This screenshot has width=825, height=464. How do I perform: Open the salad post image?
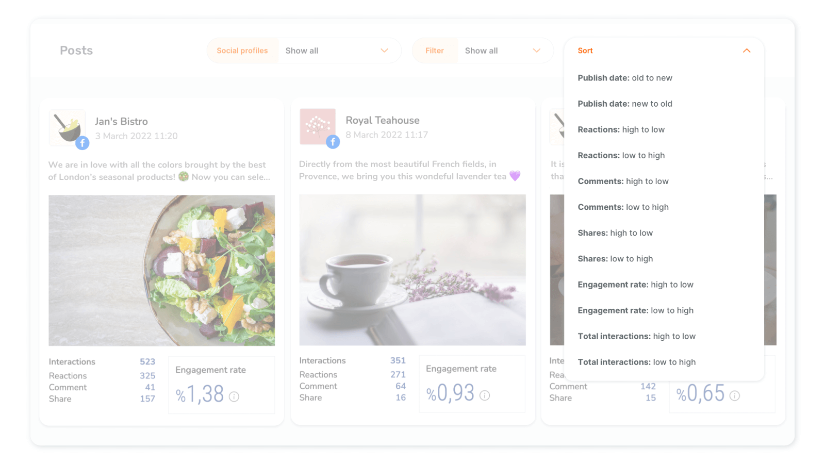point(162,270)
